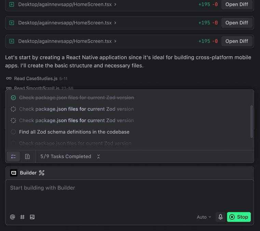The width and height of the screenshot is (260, 231).
Task: Click the completed Zod version task checkmark
Action: click(13, 98)
